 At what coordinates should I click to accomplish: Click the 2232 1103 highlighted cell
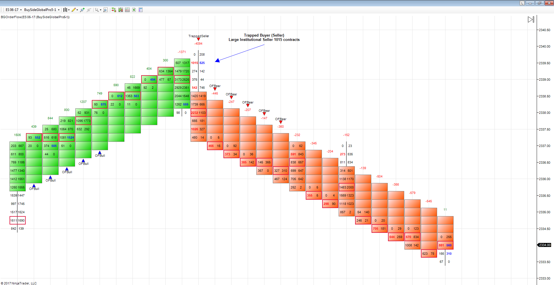tap(198, 113)
